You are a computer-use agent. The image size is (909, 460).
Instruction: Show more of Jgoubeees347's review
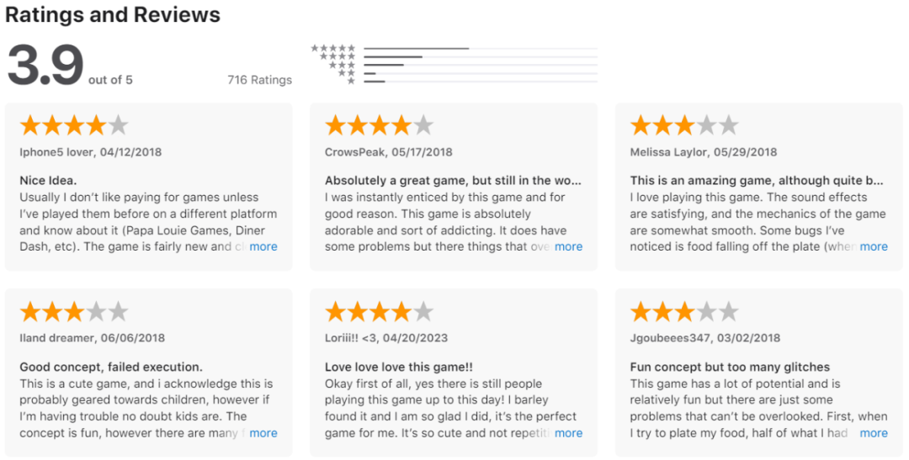[874, 433]
